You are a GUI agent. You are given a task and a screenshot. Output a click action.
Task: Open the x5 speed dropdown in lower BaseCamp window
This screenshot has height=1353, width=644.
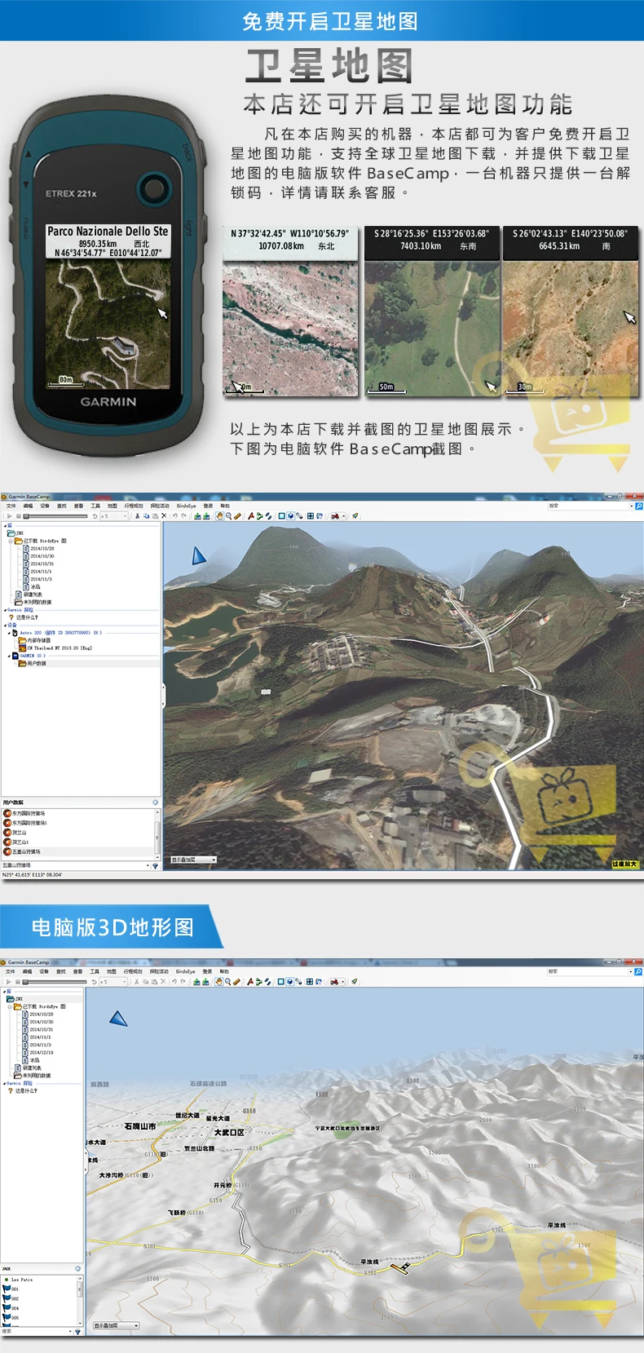(x=114, y=983)
